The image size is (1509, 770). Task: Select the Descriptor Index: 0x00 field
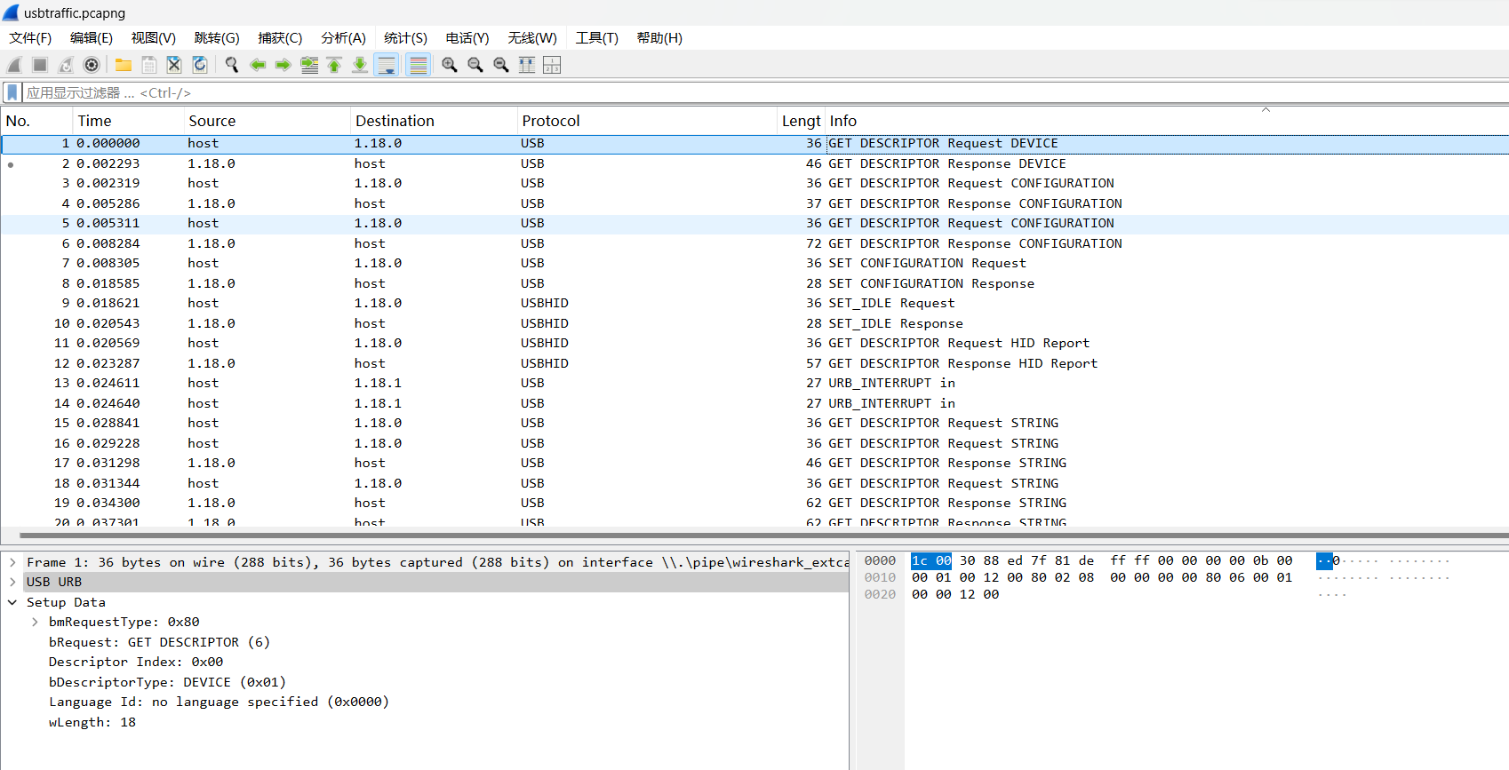pyautogui.click(x=136, y=662)
